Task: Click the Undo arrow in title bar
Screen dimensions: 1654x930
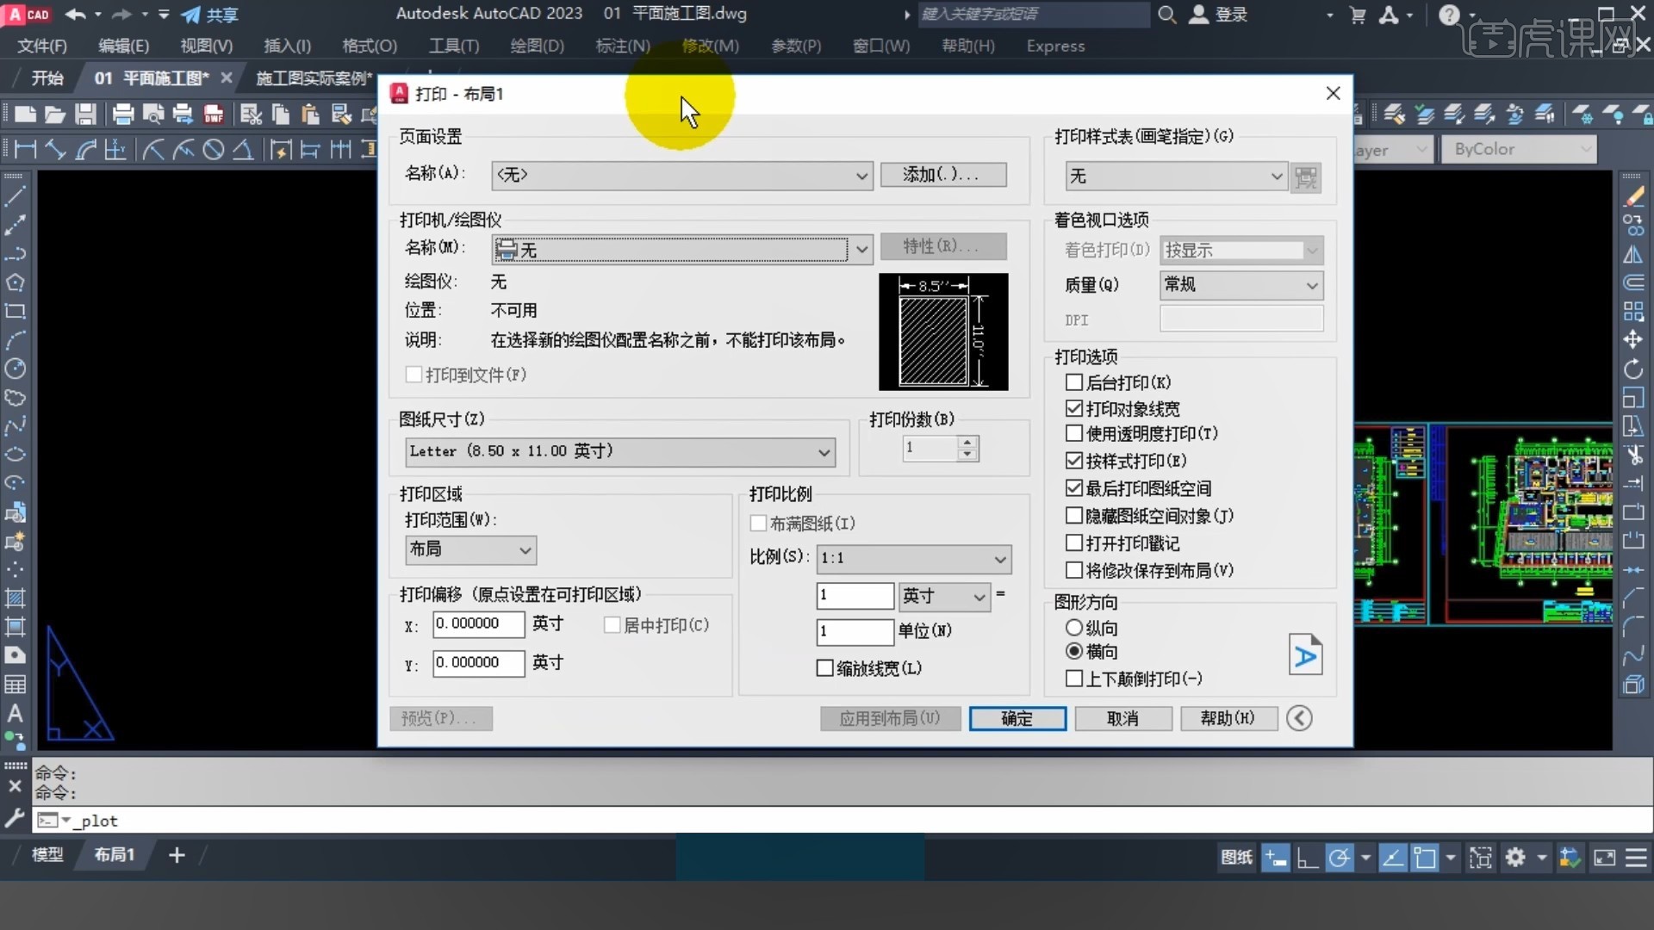Action: tap(76, 15)
